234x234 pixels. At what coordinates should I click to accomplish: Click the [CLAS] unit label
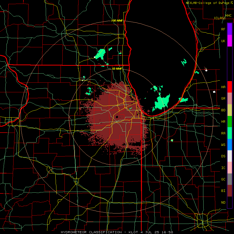pos(220,18)
